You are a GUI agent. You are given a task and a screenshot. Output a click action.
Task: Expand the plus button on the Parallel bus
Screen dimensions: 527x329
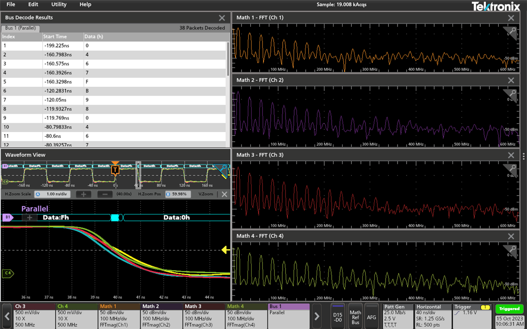click(x=30, y=218)
